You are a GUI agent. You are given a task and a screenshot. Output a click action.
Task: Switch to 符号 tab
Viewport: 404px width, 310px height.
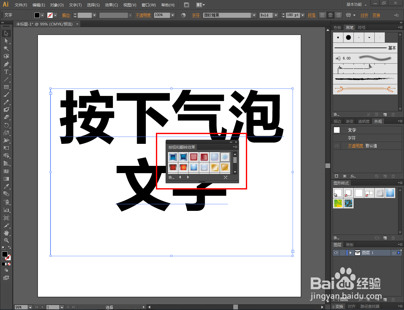pos(361,28)
